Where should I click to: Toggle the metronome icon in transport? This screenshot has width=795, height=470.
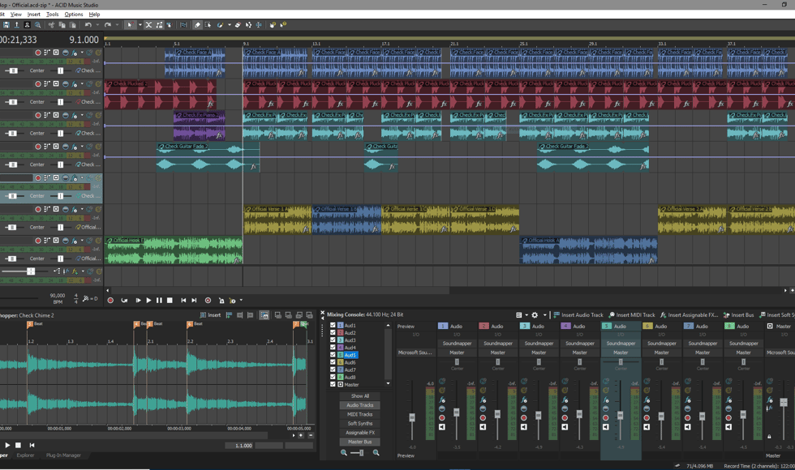tap(221, 301)
